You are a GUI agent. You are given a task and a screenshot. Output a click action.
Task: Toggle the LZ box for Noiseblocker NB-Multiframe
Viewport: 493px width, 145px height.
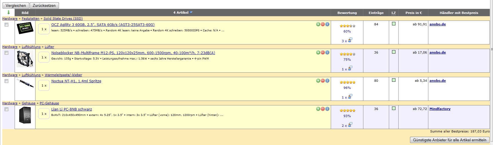[x=394, y=52]
